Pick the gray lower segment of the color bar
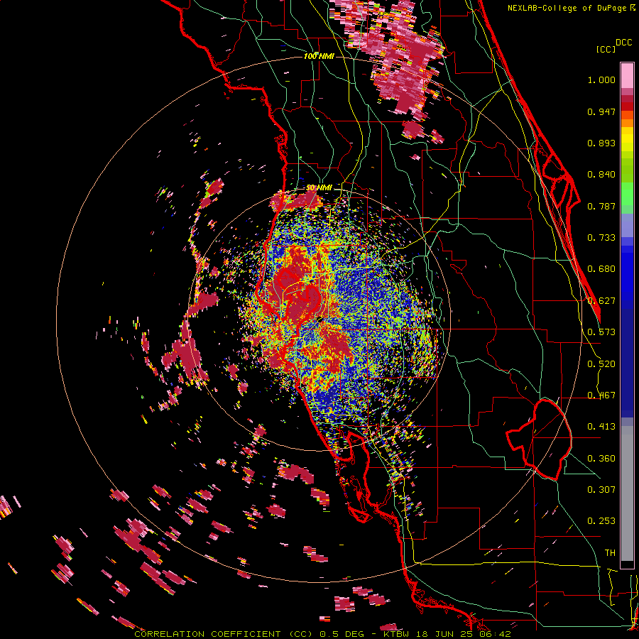 [x=627, y=493]
